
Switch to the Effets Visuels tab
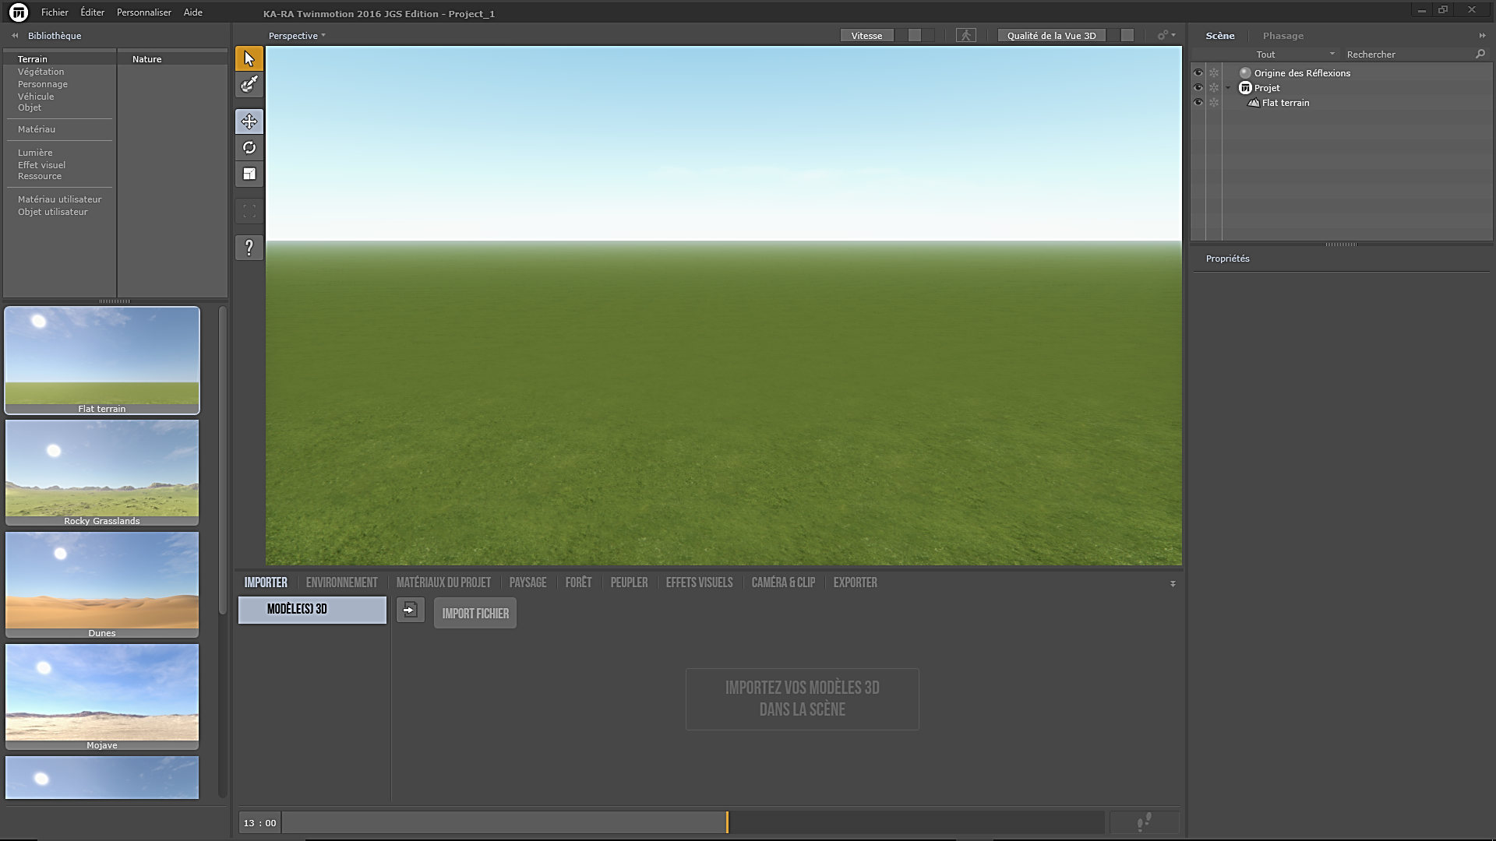pos(699,582)
